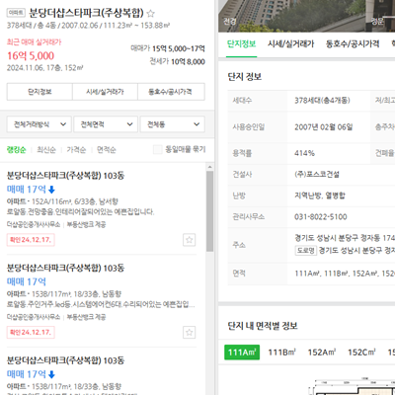
Task: Enable 동일매물 묶기 checkbox
Action: tap(158, 150)
